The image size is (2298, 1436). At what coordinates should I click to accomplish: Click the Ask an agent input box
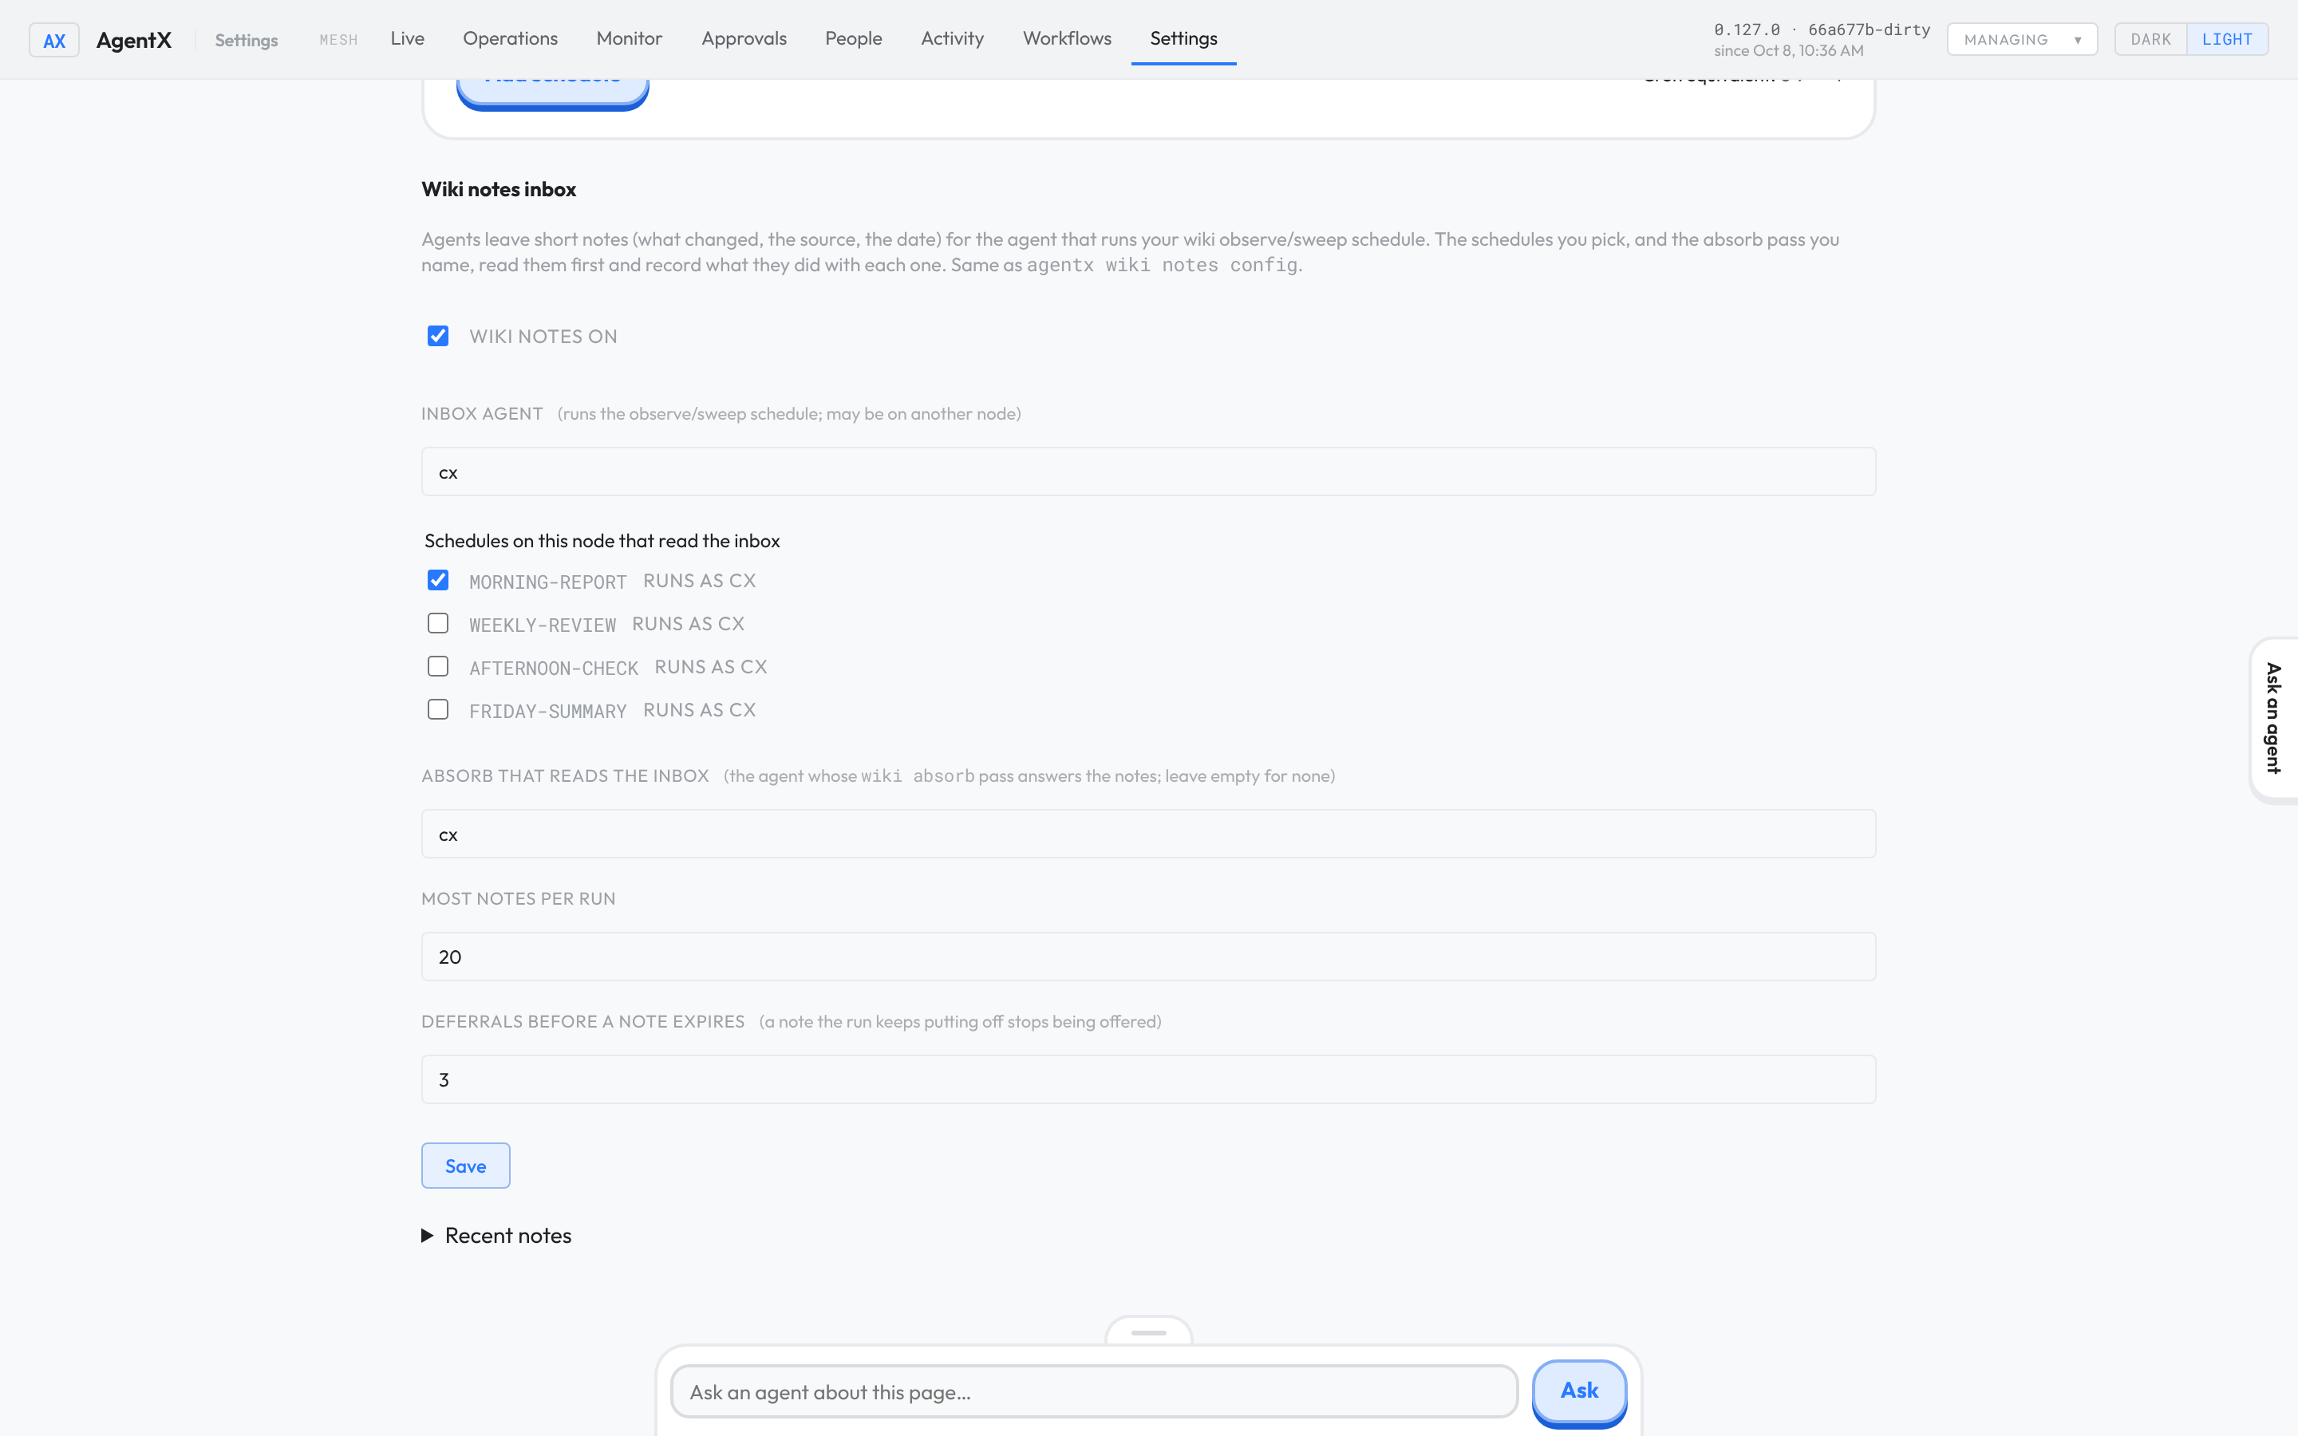click(x=1094, y=1391)
